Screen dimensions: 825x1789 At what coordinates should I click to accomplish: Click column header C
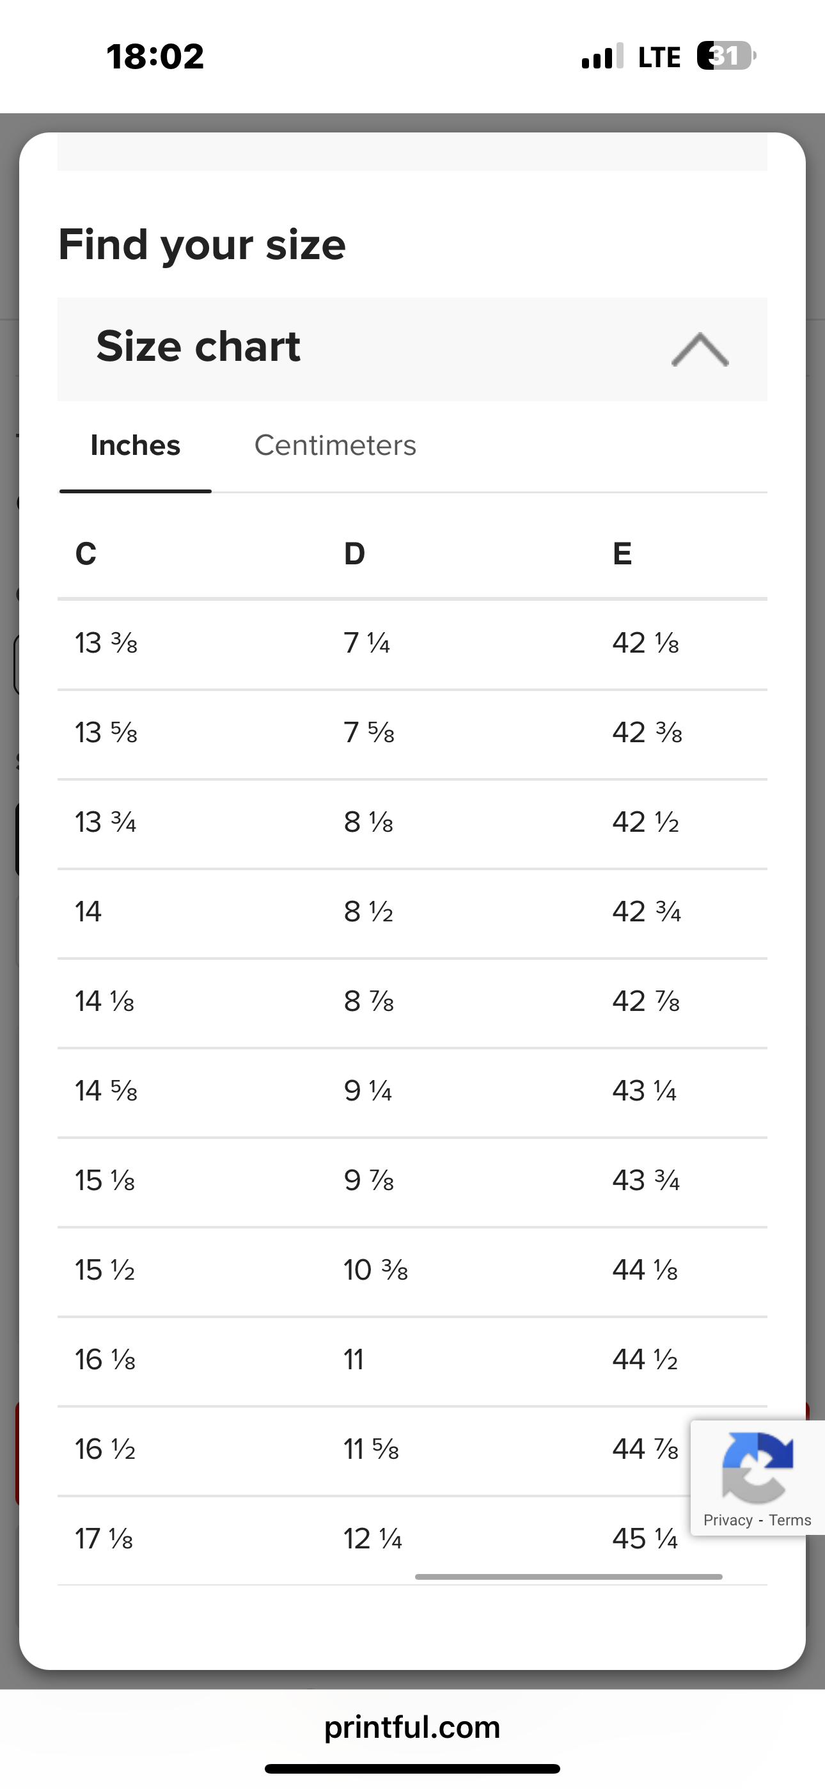86,553
